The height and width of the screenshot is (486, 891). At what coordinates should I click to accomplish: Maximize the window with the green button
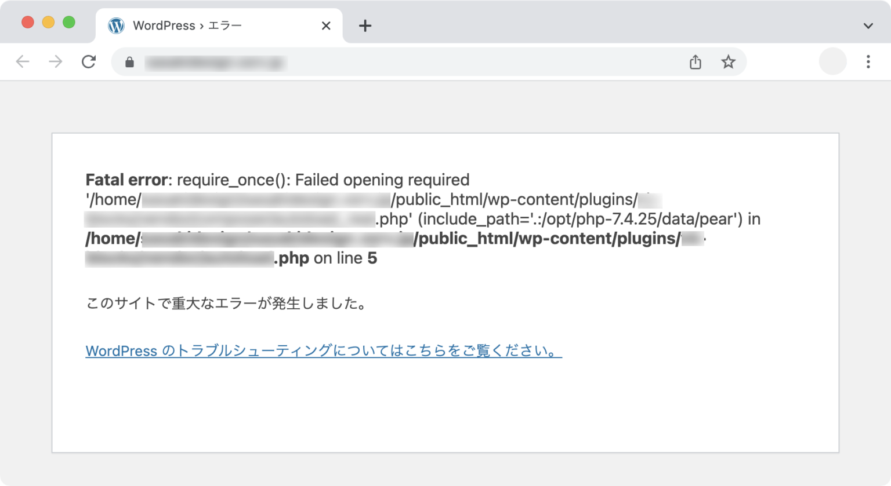[x=69, y=22]
